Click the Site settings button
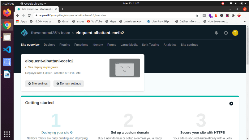This screenshot has width=249, height=140. [x=38, y=84]
